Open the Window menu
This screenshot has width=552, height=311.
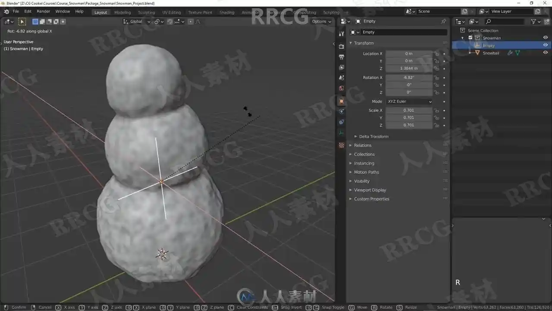(x=63, y=11)
